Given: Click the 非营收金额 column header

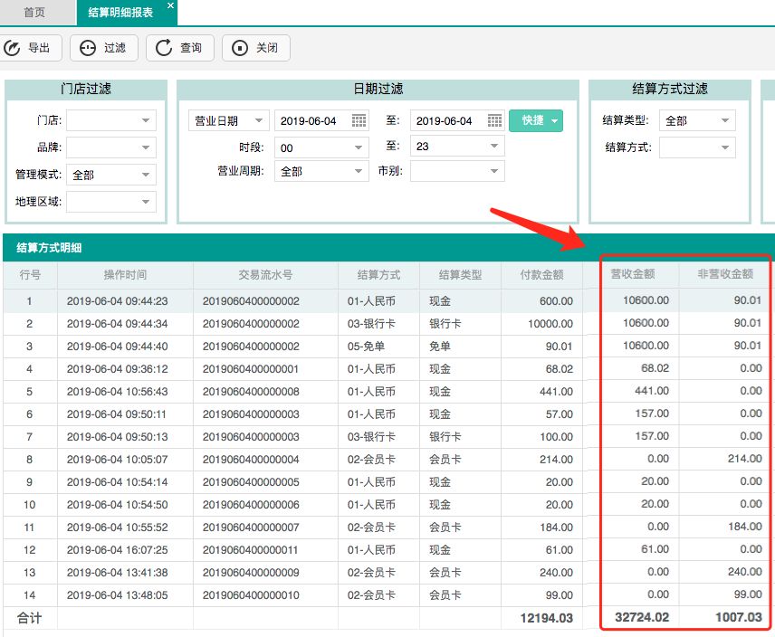Looking at the screenshot, I should (x=725, y=274).
